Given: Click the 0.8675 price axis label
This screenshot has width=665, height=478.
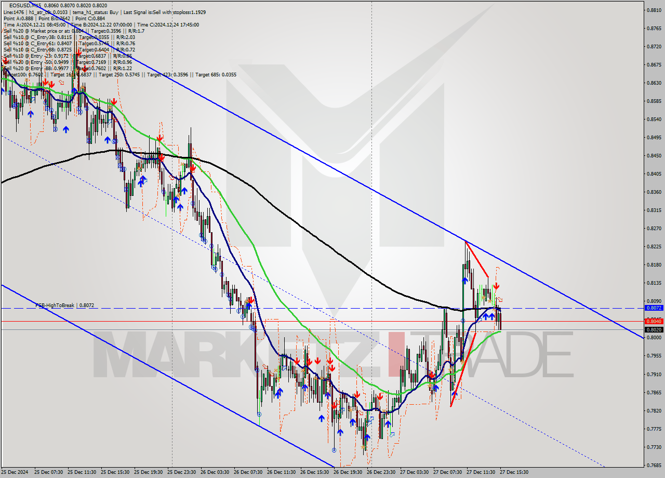Looking at the screenshot, I should coord(653,64).
